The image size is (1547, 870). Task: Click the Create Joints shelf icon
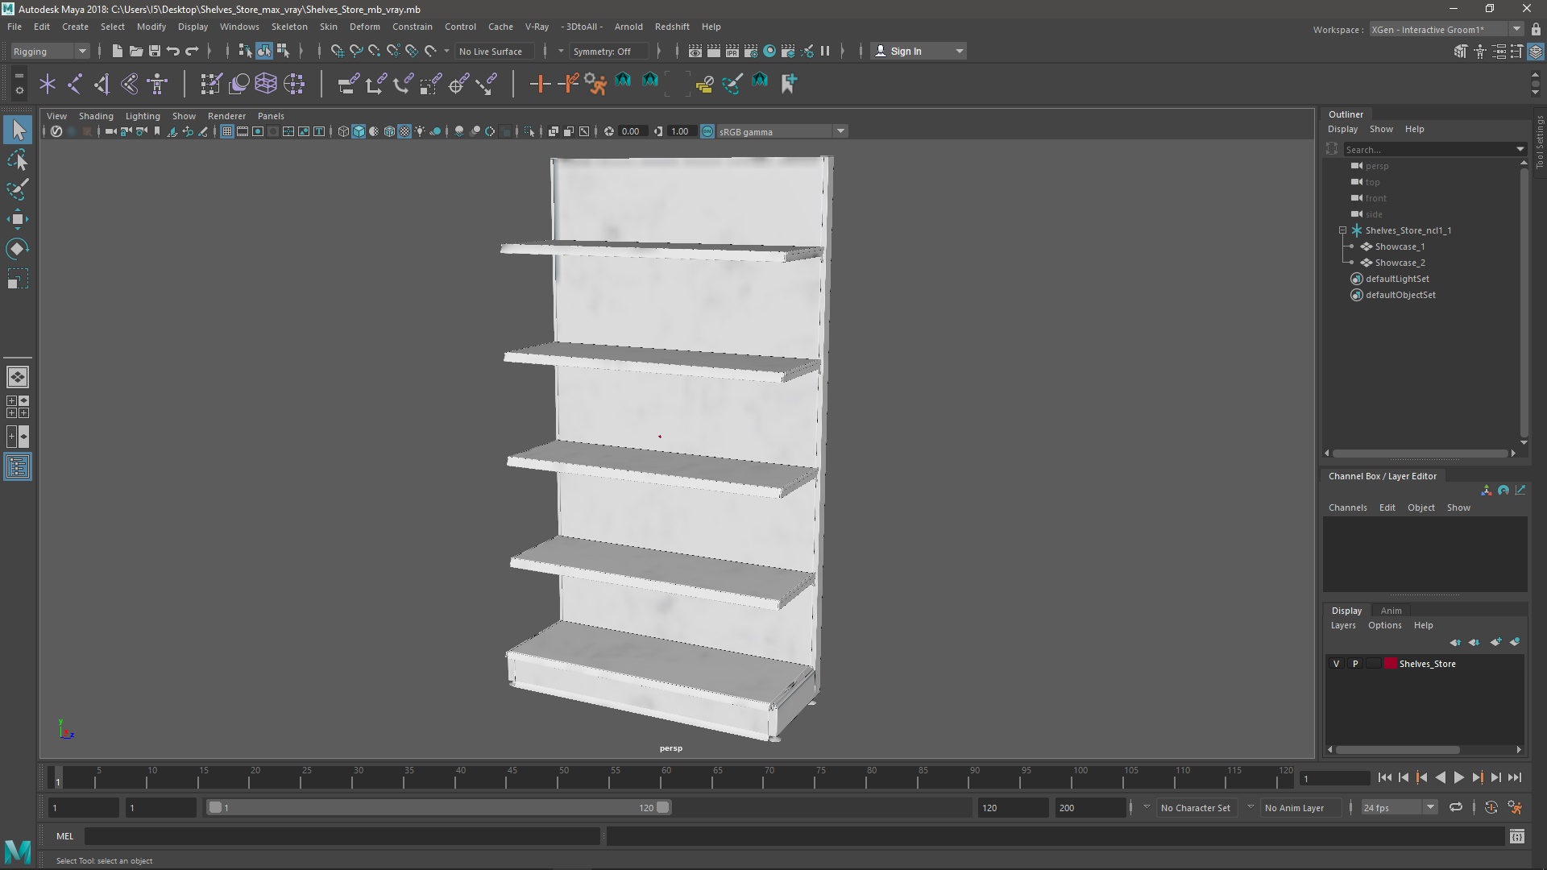click(x=75, y=83)
